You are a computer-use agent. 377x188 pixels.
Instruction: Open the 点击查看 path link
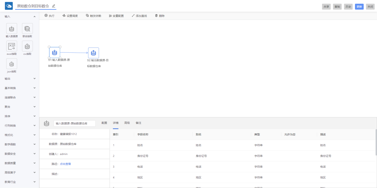click(65, 164)
